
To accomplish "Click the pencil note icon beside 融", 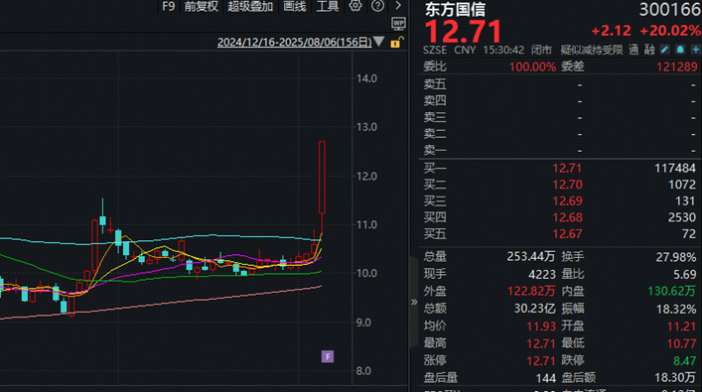I will (x=665, y=50).
